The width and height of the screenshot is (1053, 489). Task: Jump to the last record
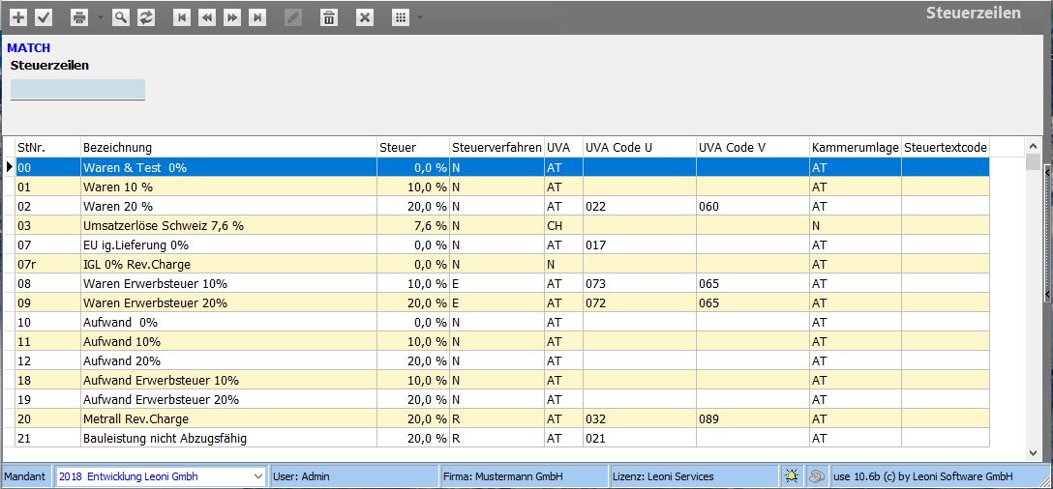click(x=257, y=18)
